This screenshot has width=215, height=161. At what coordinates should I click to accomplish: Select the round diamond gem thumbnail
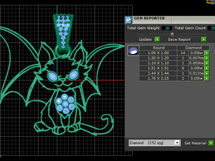[x=133, y=51]
